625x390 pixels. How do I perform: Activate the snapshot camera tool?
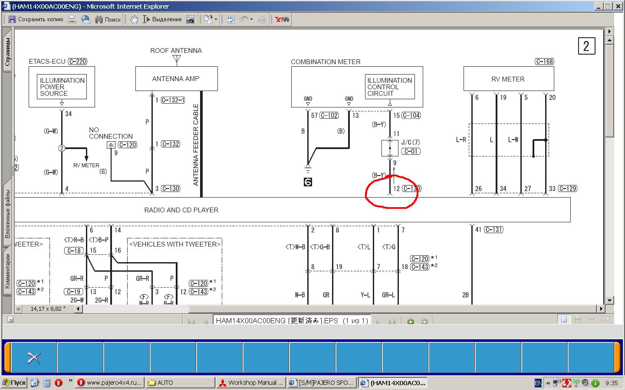pyautogui.click(x=190, y=19)
